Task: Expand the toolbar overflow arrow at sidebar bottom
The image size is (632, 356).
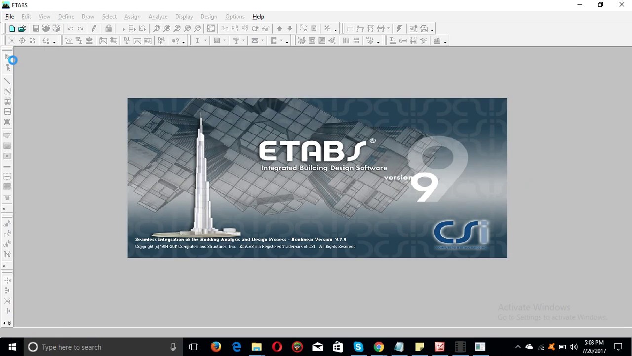Action: [x=9, y=323]
